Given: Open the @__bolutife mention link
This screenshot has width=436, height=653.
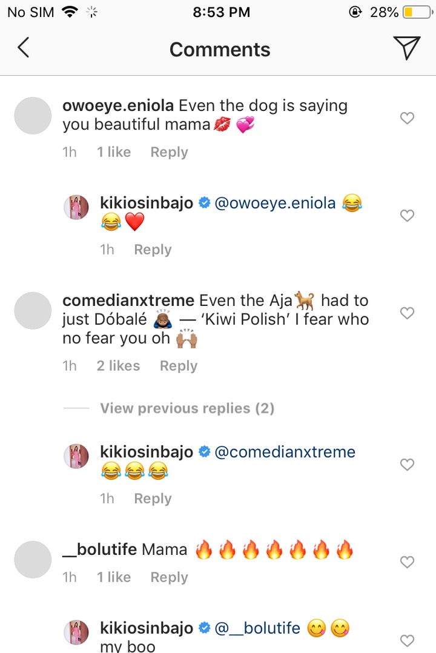Looking at the screenshot, I should point(257,628).
